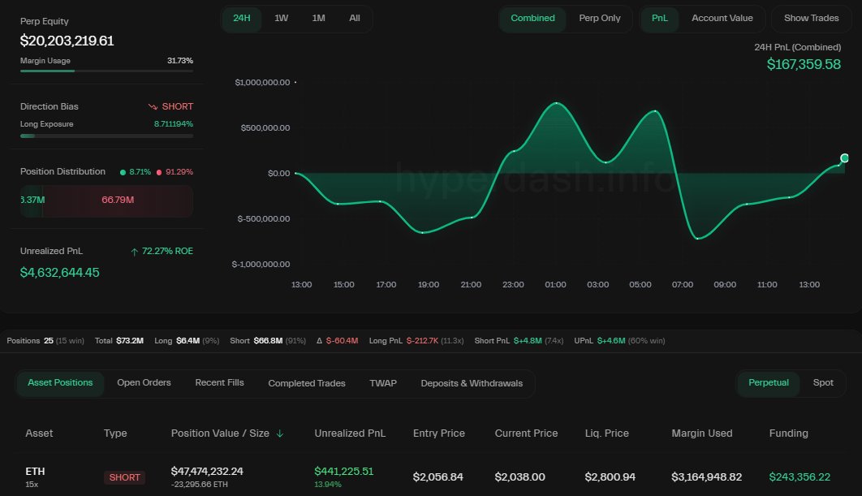862x496 pixels.
Task: Open Deposits & Withdrawals tab
Action: (x=472, y=383)
